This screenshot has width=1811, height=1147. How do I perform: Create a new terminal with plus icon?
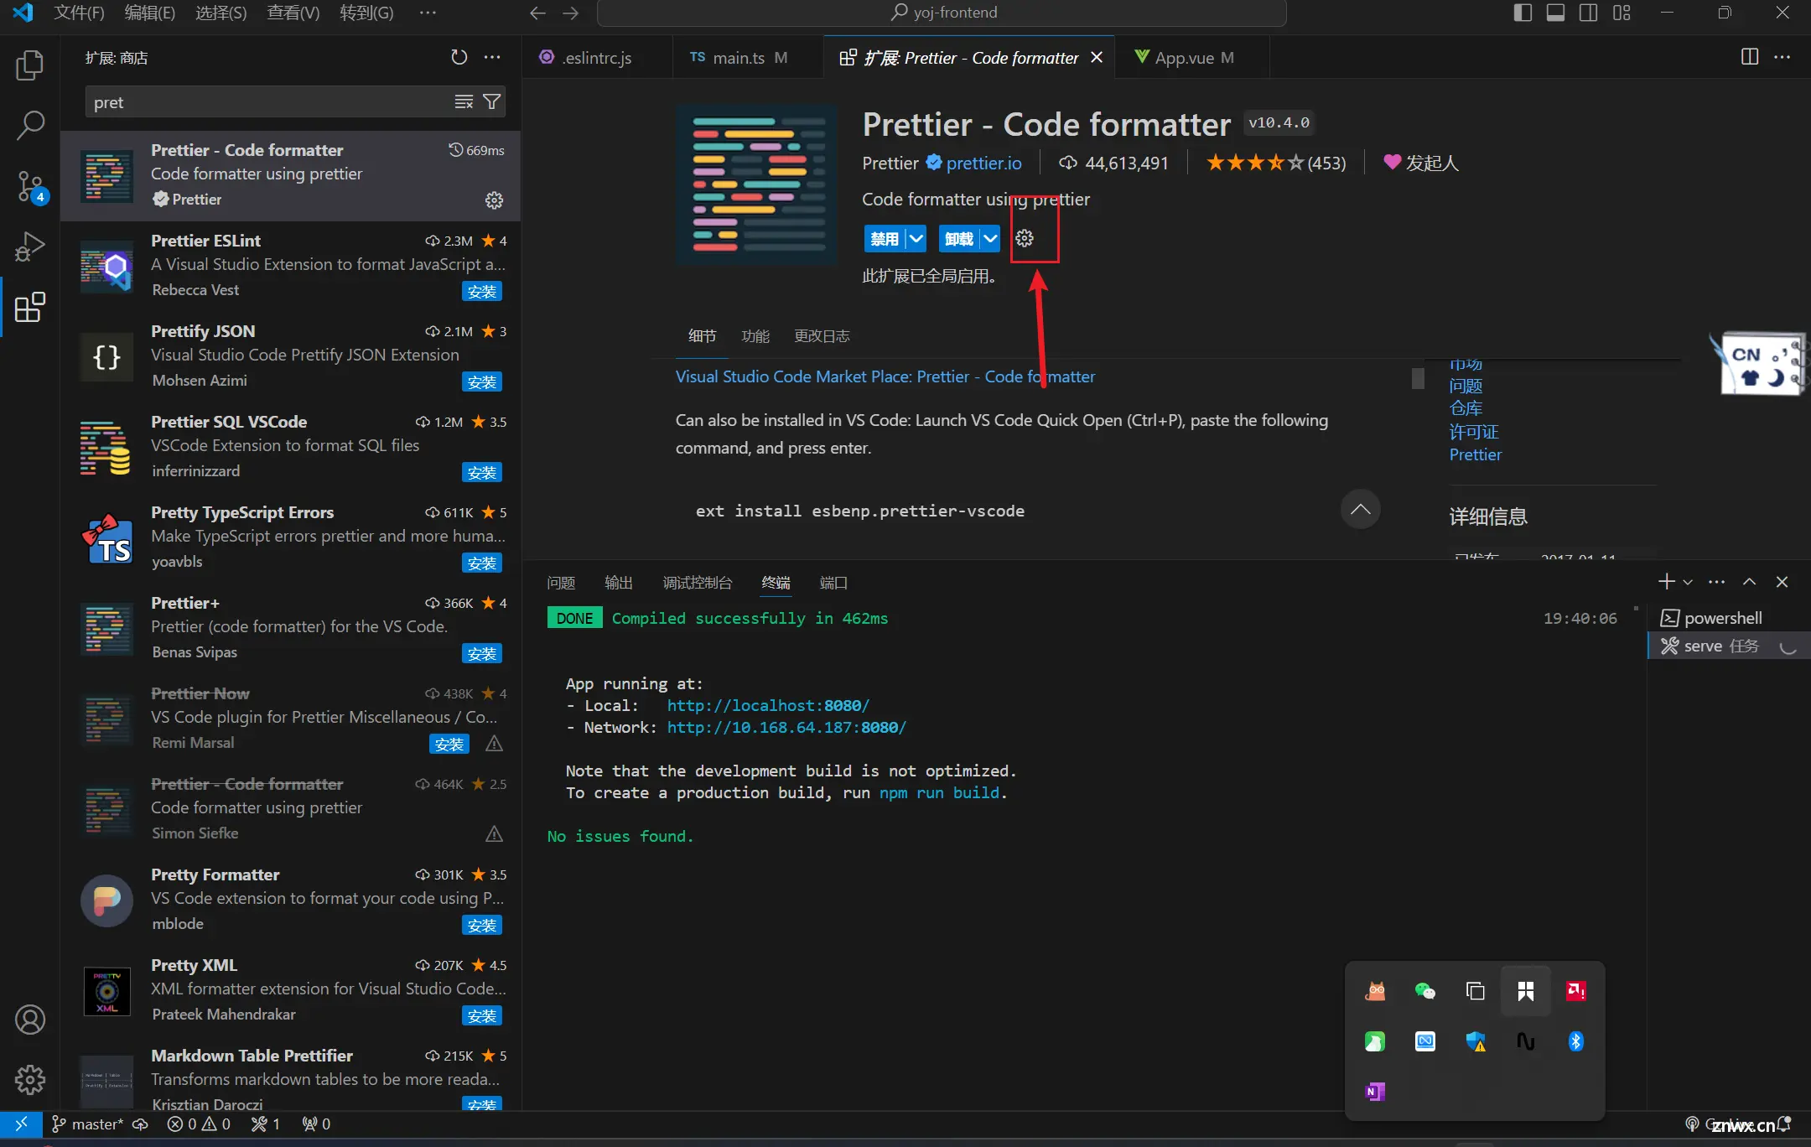click(x=1667, y=582)
